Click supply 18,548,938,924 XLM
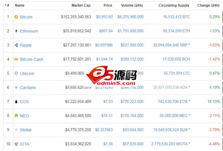 pos(170,130)
